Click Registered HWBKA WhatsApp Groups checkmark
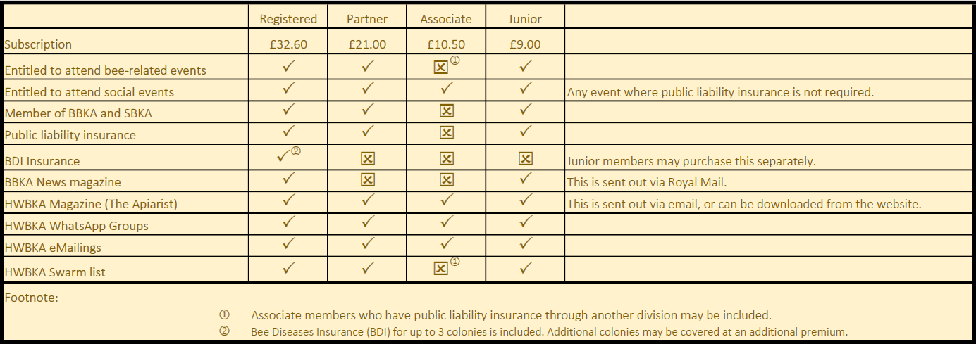976x344 pixels. coord(288,222)
